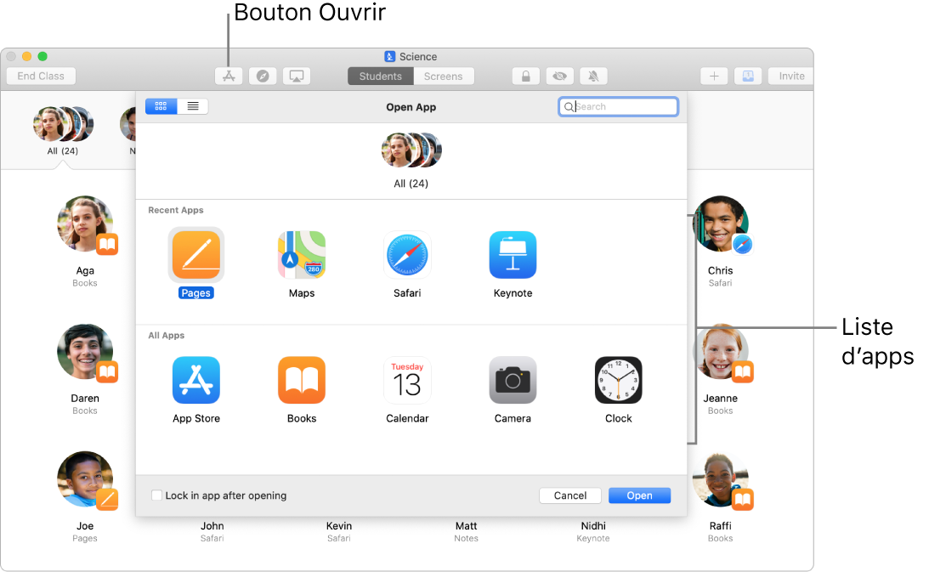
Task: Switch to the Students tab
Action: 381,76
